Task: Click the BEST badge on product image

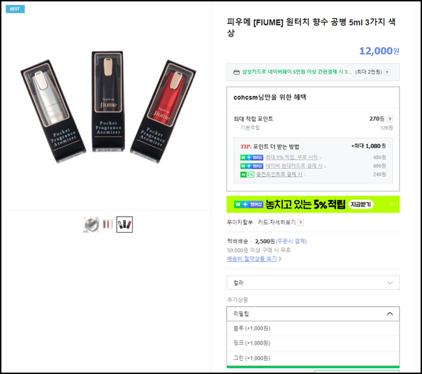Action: tap(15, 9)
